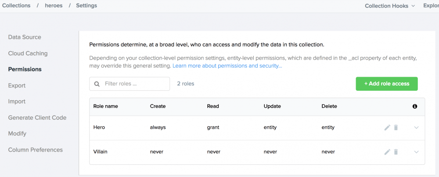Open Generate Client Code section

[x=37, y=117]
